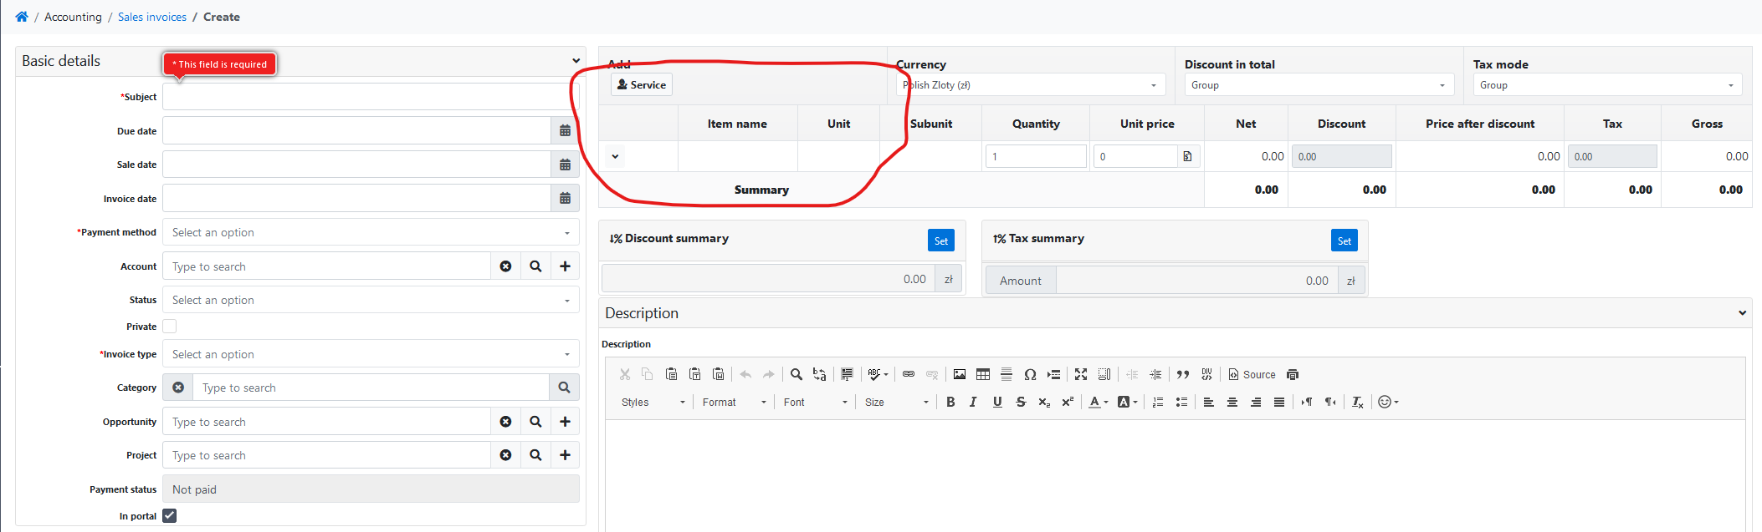Screen dimensions: 1762x532
Task: Insert a block quote
Action: (1183, 374)
